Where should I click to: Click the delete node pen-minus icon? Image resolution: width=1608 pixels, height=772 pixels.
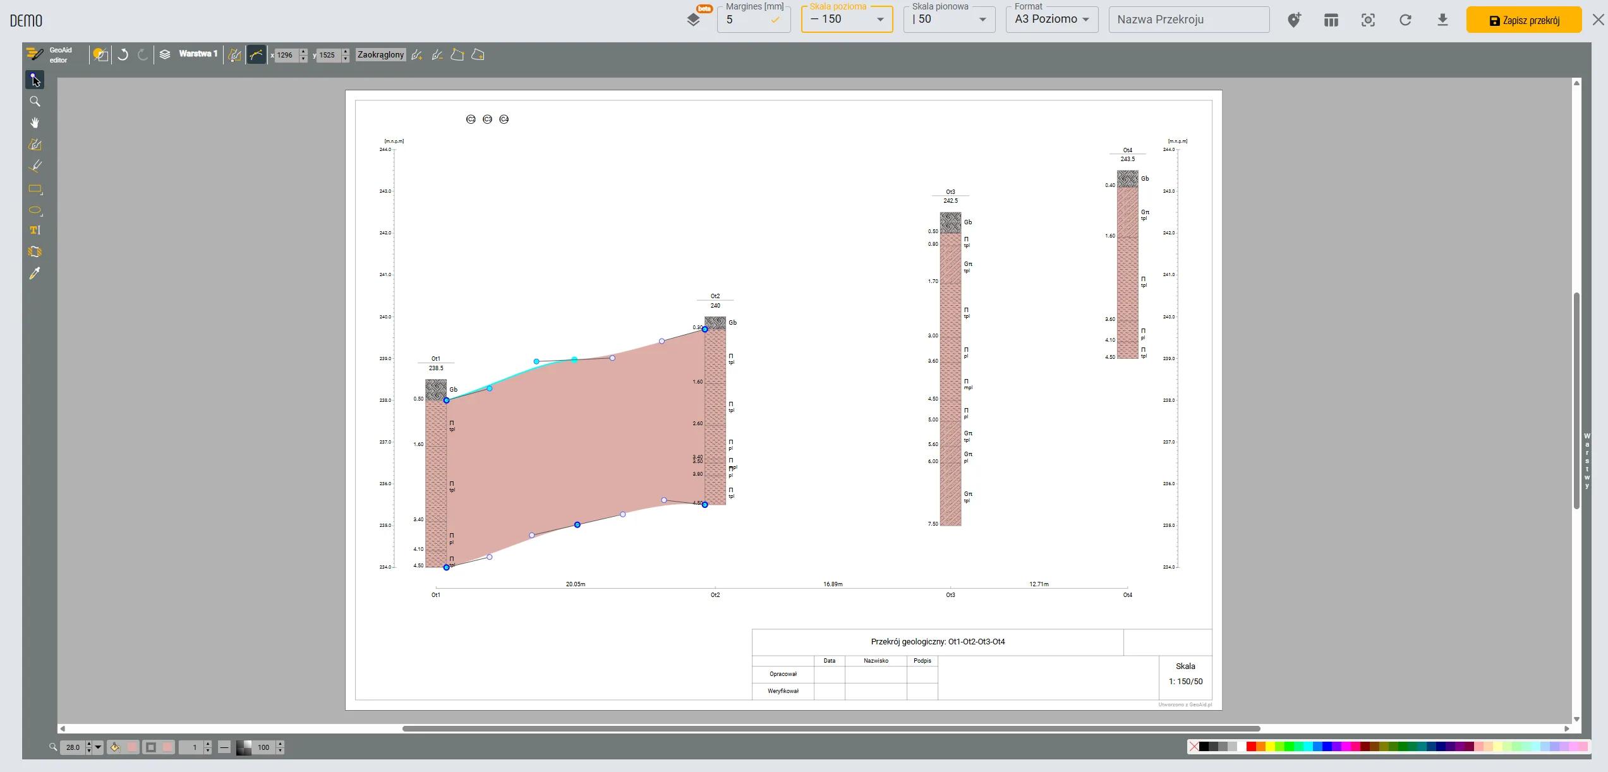pyautogui.click(x=437, y=55)
